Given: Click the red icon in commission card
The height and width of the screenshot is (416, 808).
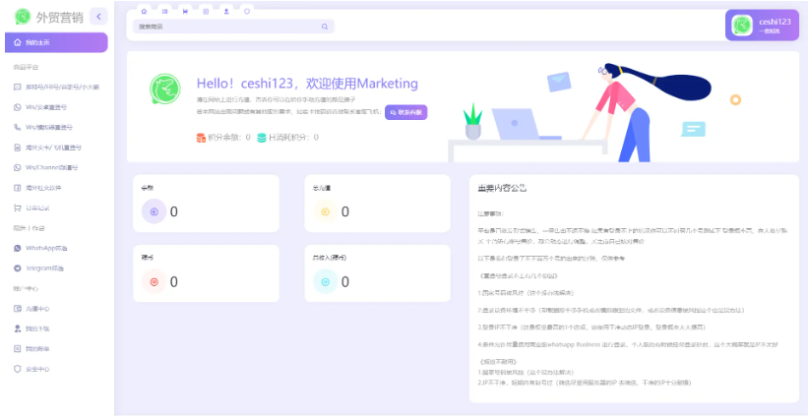Looking at the screenshot, I should pyautogui.click(x=154, y=281).
